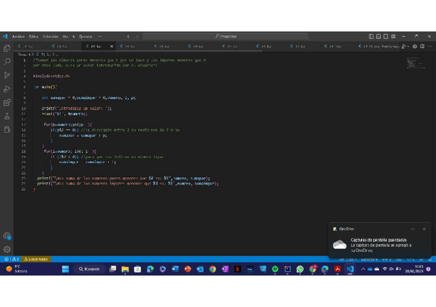Open the Search view icon
436x307 pixels.
(7, 62)
